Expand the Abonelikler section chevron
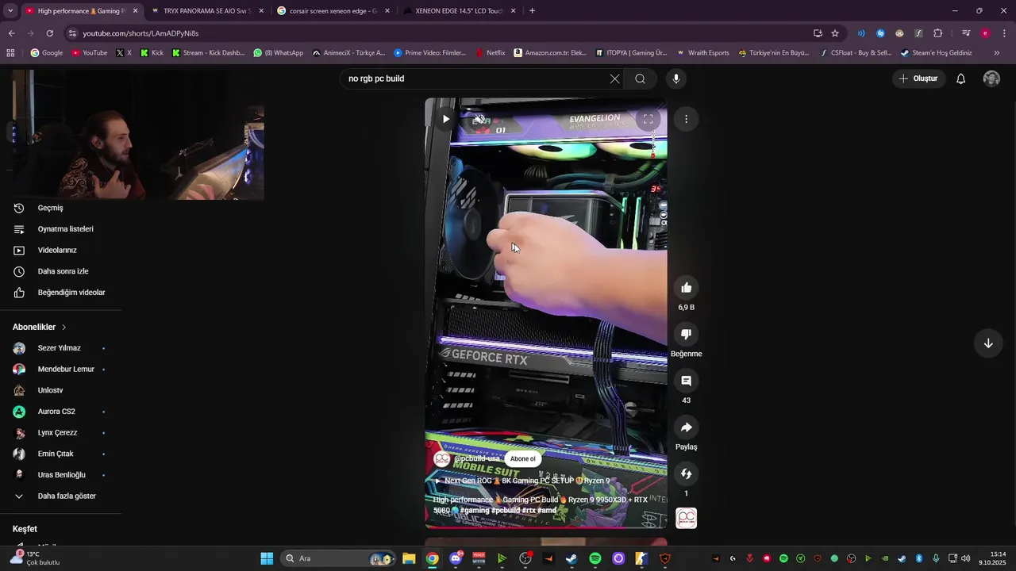Viewport: 1016px width, 571px height. tap(64, 327)
